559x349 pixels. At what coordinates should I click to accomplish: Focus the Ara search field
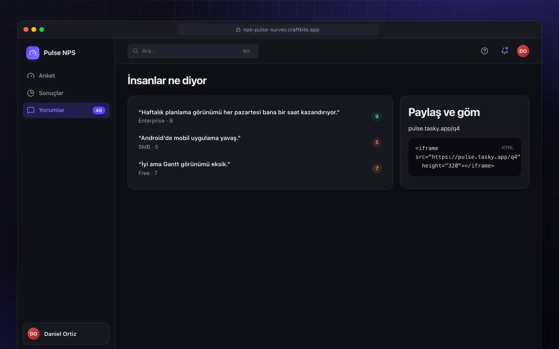tap(193, 51)
